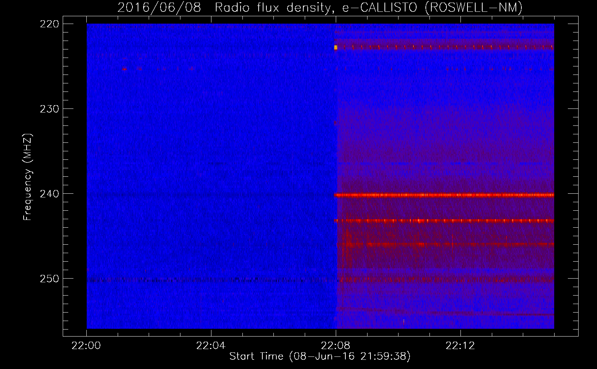Click the 220 frequency tick label

(x=49, y=24)
